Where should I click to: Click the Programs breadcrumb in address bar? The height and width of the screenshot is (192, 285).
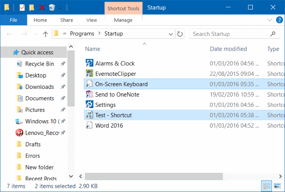pos(82,34)
